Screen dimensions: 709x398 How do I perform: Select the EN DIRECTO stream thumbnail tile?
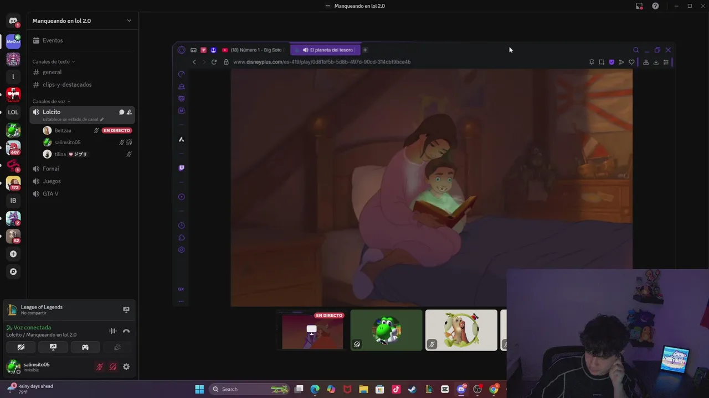(x=312, y=330)
